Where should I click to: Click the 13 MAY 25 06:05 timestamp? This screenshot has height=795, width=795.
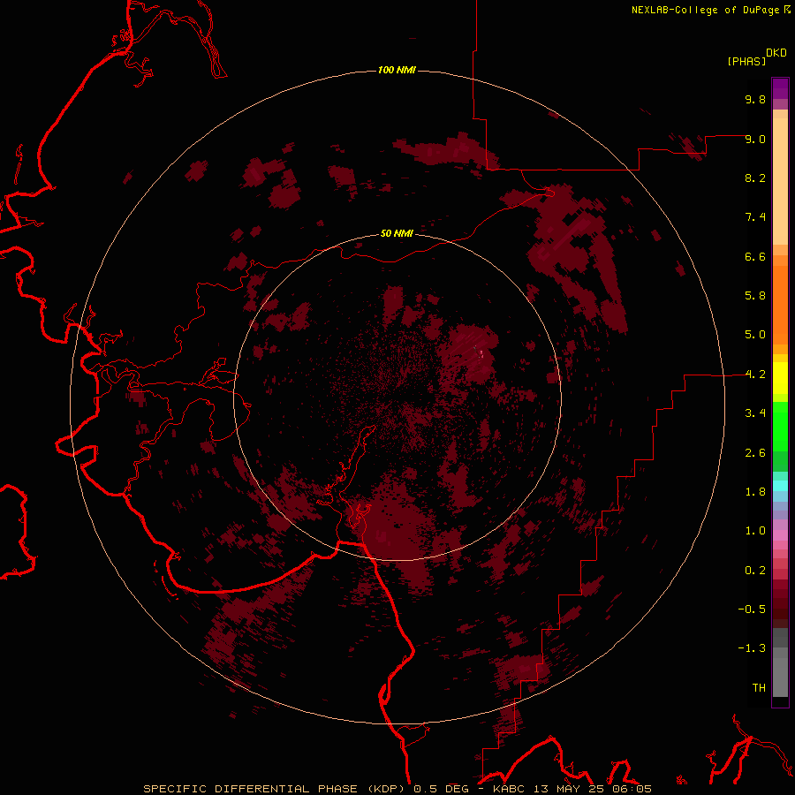594,789
